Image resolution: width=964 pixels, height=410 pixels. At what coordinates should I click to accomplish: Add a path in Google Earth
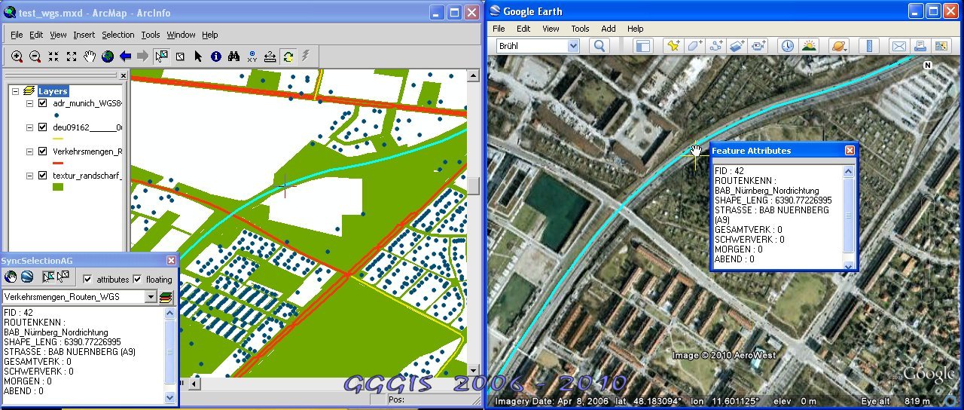coord(715,46)
